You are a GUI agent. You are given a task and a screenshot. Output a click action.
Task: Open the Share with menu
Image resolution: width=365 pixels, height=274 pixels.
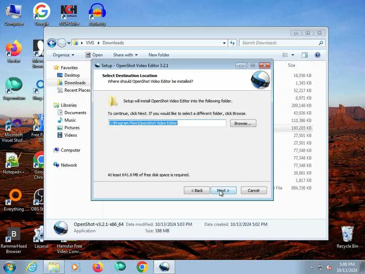point(125,55)
